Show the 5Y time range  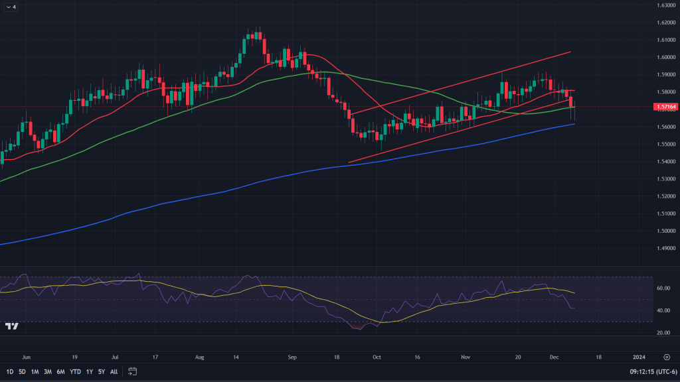point(101,371)
